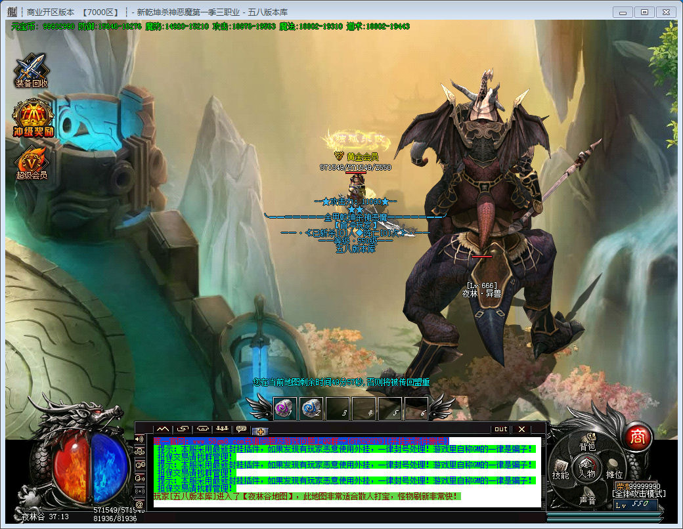The image size is (683, 529).
Task: Click the 夜林谷地图 entry chat message
Action: point(307,496)
